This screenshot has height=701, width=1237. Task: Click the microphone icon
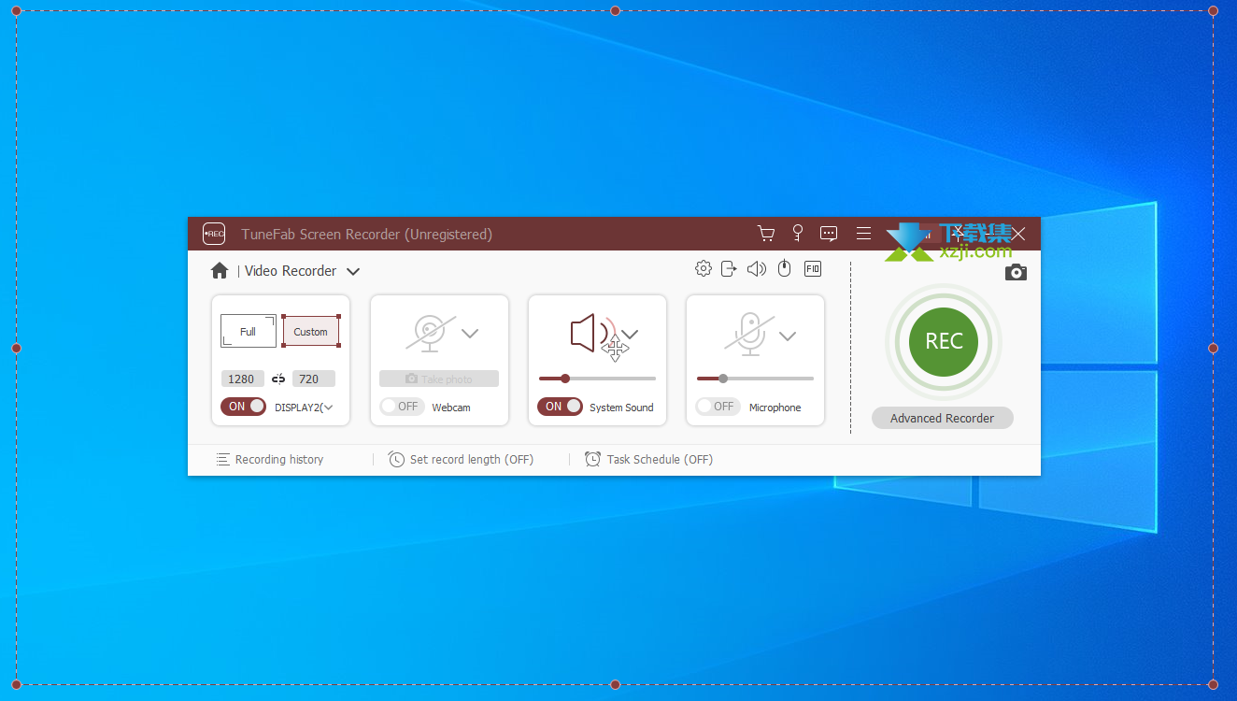749,334
